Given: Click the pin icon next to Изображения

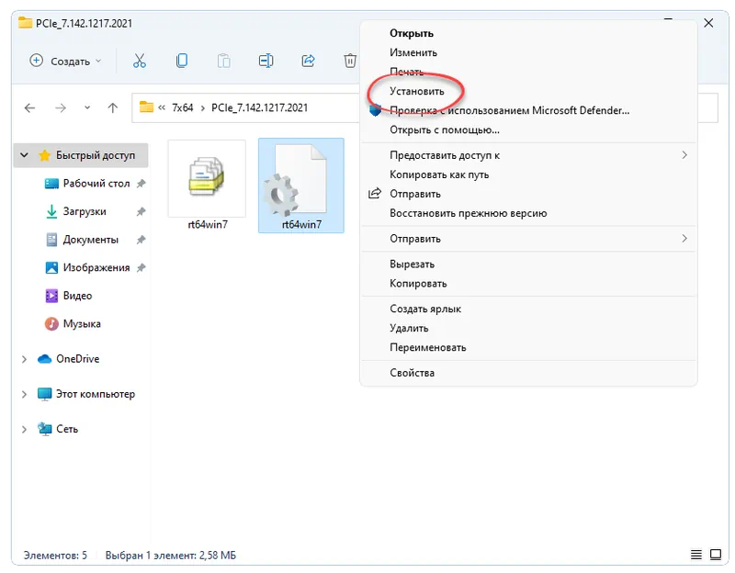Looking at the screenshot, I should pyautogui.click(x=141, y=268).
